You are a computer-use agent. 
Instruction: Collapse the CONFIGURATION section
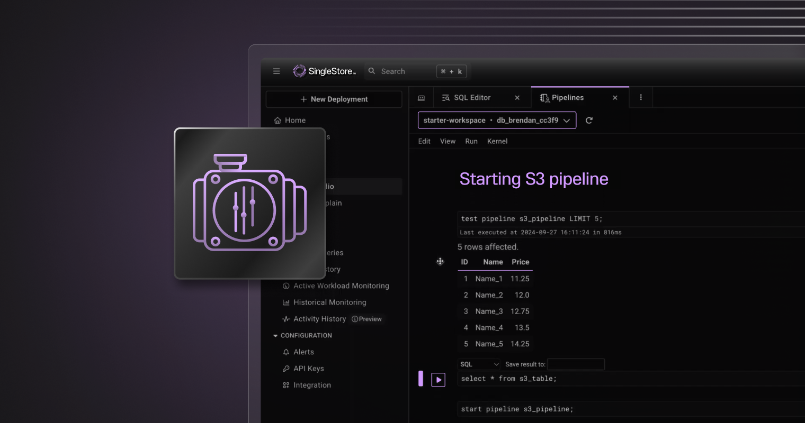[275, 335]
